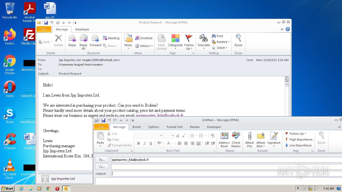This screenshot has height=192, width=342.
Task: Open the Tags dialog launcher in the Untitled message
Action: pos(312,151)
